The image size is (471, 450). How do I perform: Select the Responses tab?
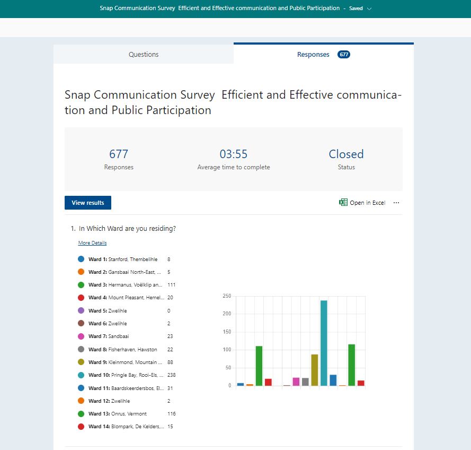313,54
